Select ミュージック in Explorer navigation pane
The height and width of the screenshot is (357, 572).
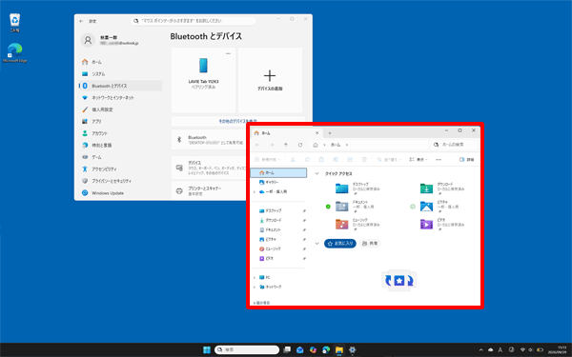coord(278,248)
